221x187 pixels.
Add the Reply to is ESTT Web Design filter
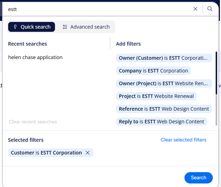[x=161, y=122]
